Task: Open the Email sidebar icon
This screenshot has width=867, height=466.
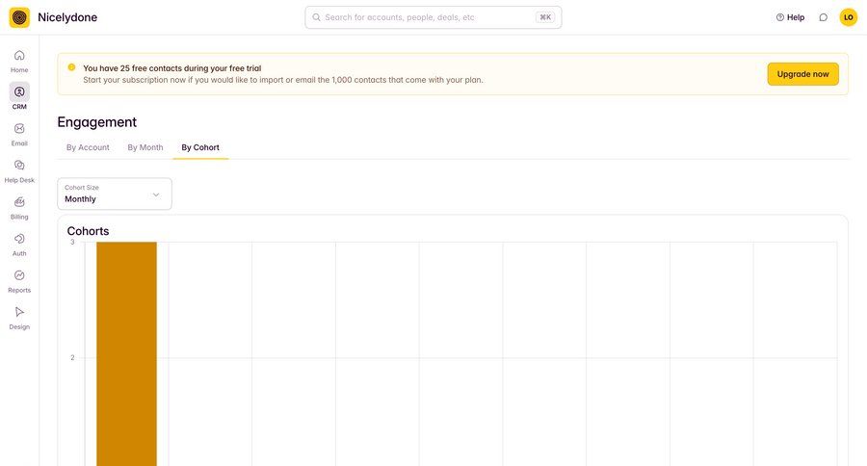Action: 19,129
